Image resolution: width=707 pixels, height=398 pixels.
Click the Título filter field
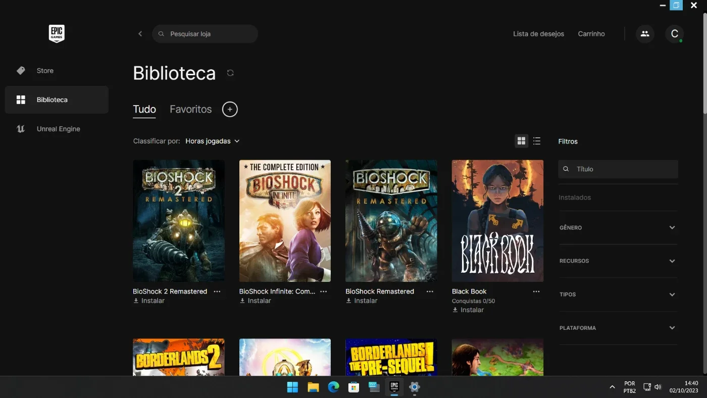[618, 169]
